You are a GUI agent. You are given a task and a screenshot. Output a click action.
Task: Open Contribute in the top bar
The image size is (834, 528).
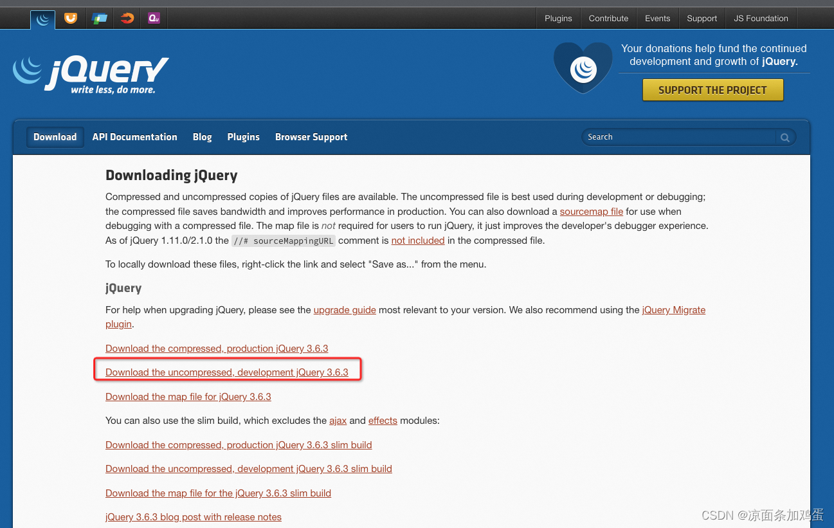[608, 19]
